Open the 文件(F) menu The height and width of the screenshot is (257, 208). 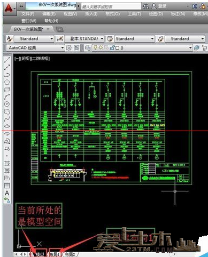click(28, 14)
